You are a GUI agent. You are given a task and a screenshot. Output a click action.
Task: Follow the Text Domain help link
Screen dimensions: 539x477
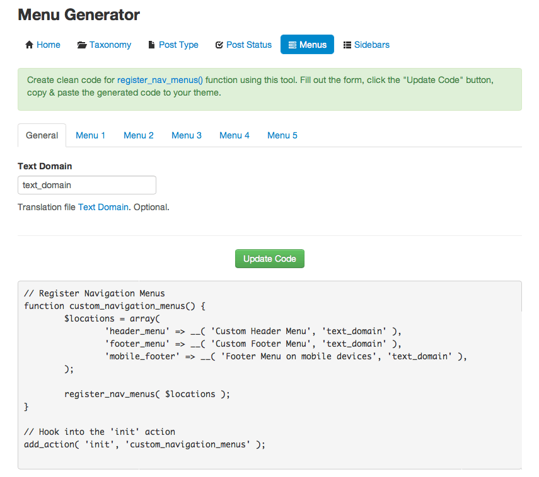(x=103, y=207)
